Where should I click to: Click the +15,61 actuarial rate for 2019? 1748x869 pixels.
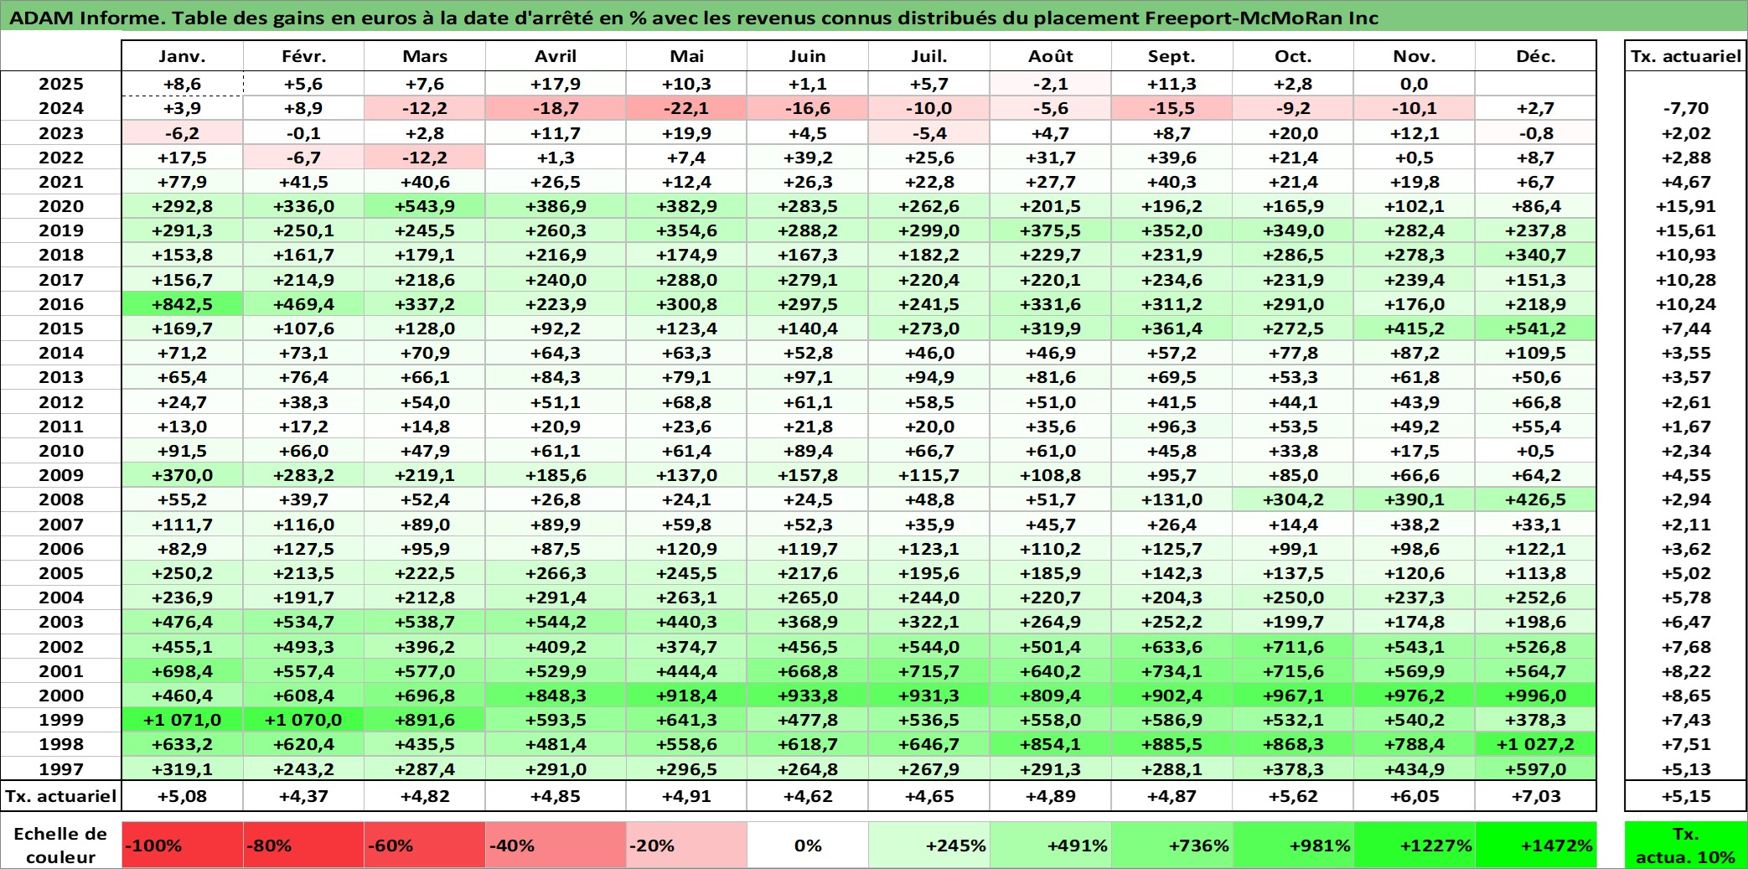1686,230
